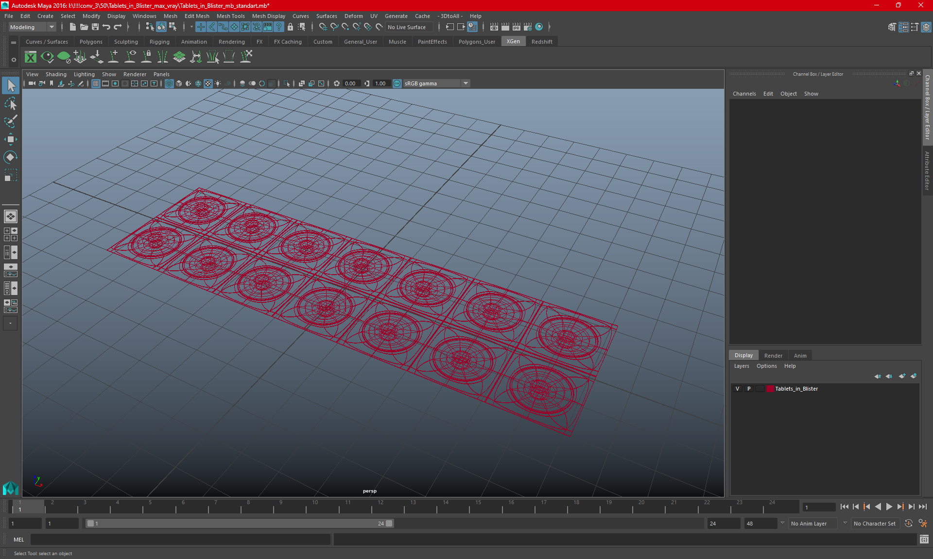The image size is (933, 559).
Task: Click the XGen guides mirror icon
Action: tap(163, 57)
